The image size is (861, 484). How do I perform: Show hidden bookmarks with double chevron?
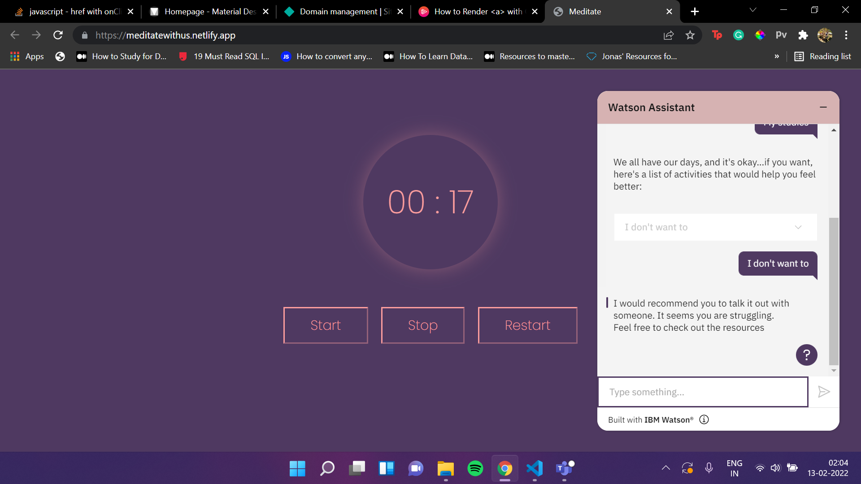pyautogui.click(x=777, y=56)
